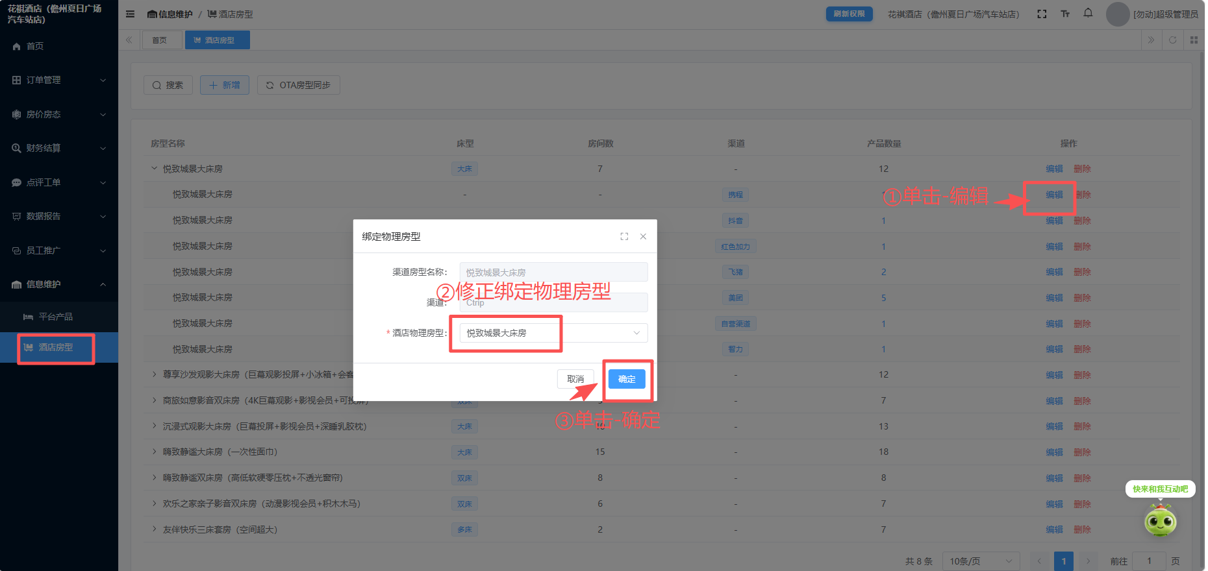Click the hotel name 花祺酒店 in top bar

click(953, 14)
